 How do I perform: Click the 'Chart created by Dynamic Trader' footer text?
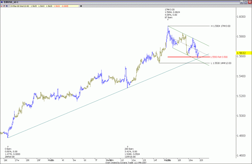coord(120,163)
